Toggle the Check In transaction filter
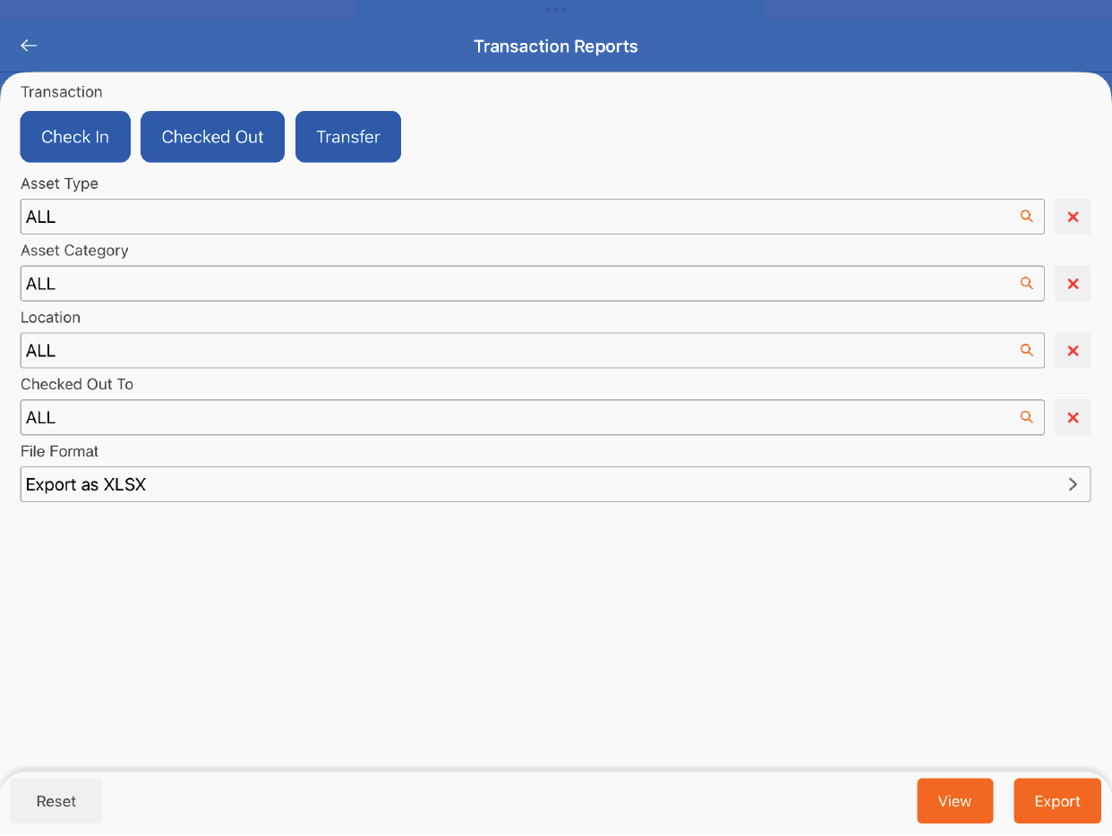The image size is (1112, 836). coord(75,137)
